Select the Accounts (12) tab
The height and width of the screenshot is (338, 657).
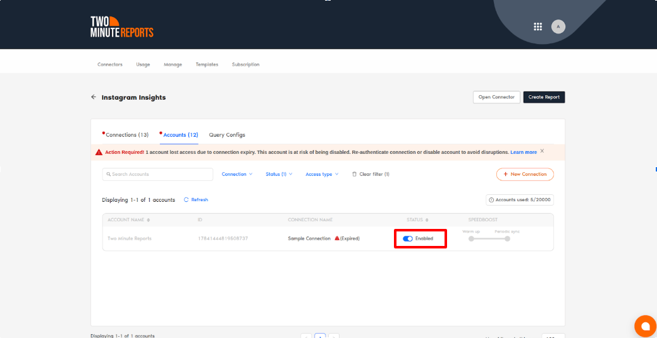(180, 135)
